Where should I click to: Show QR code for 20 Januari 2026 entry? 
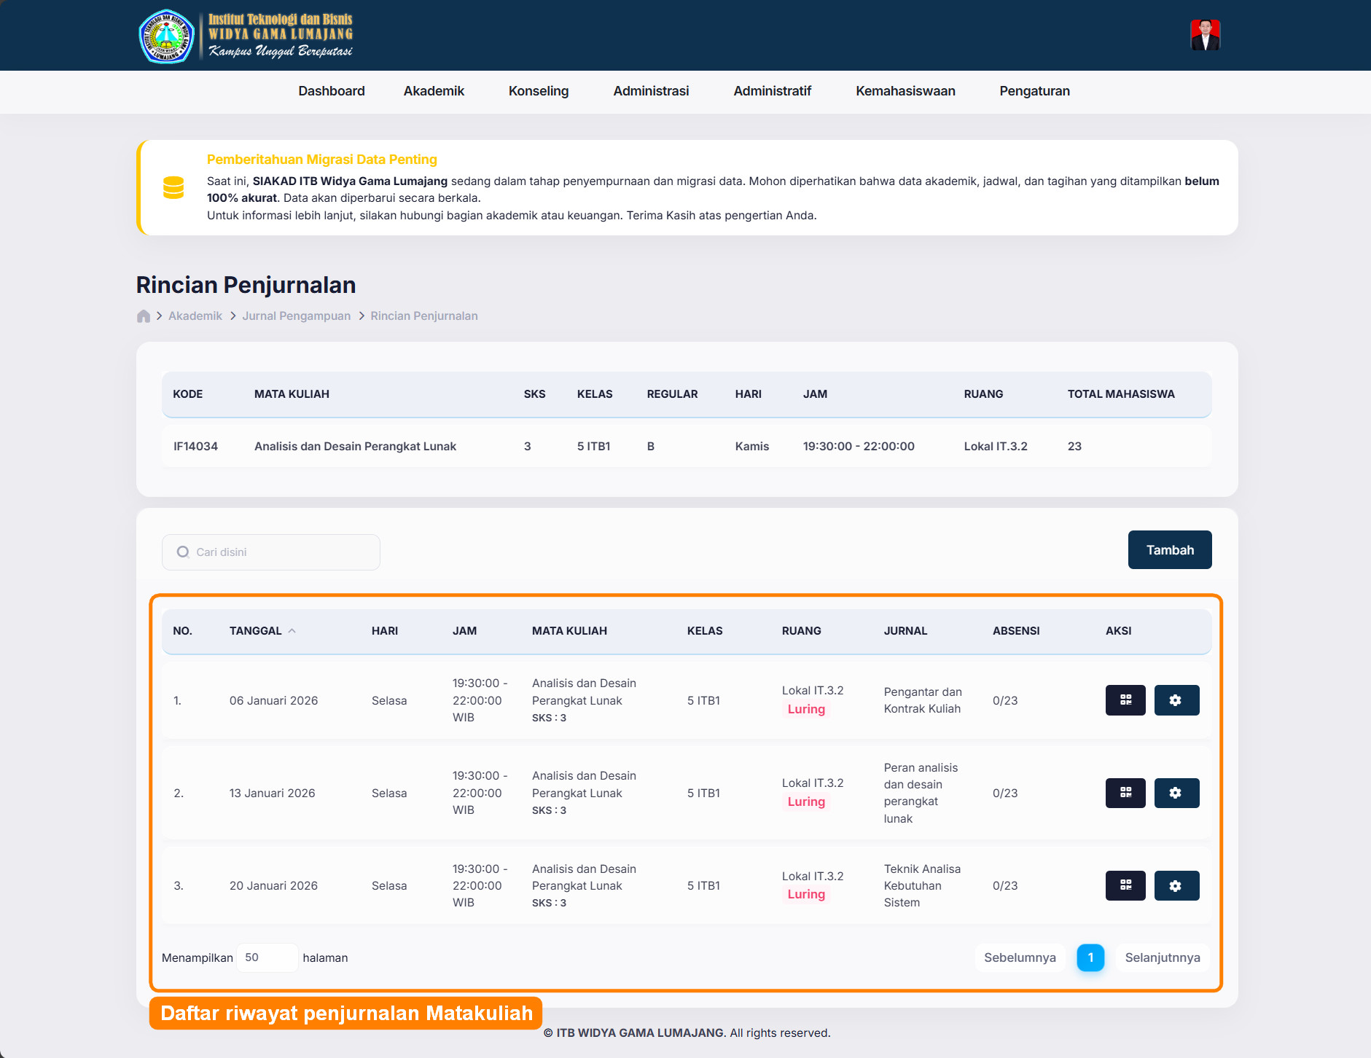click(x=1125, y=885)
